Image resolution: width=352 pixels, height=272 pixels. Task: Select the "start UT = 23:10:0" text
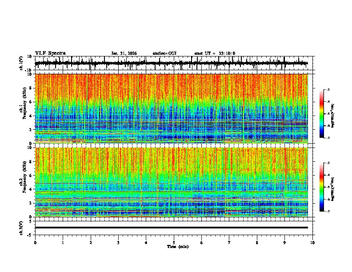click(x=215, y=53)
